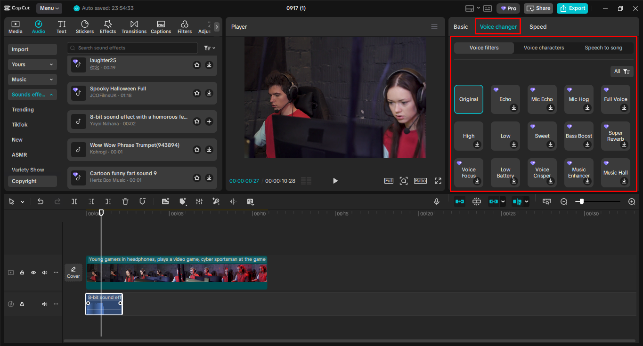
Task: Open the Captions panel
Action: coord(161,26)
